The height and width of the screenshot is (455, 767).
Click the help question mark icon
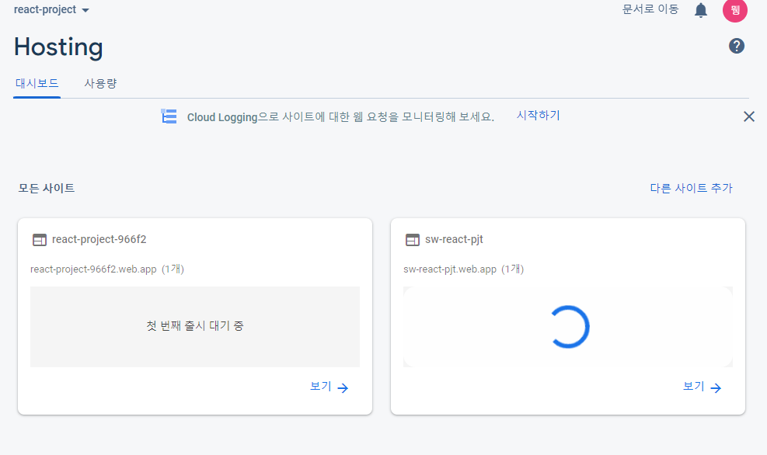736,46
